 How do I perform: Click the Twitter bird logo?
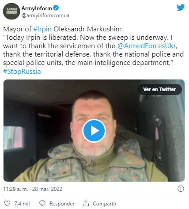(181, 8)
